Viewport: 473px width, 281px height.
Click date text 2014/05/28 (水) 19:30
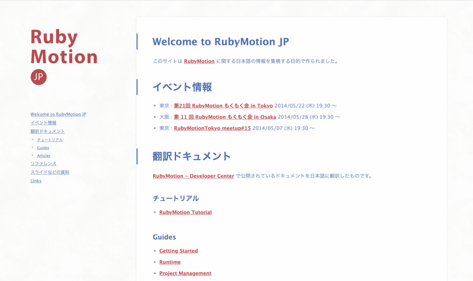[x=305, y=117]
